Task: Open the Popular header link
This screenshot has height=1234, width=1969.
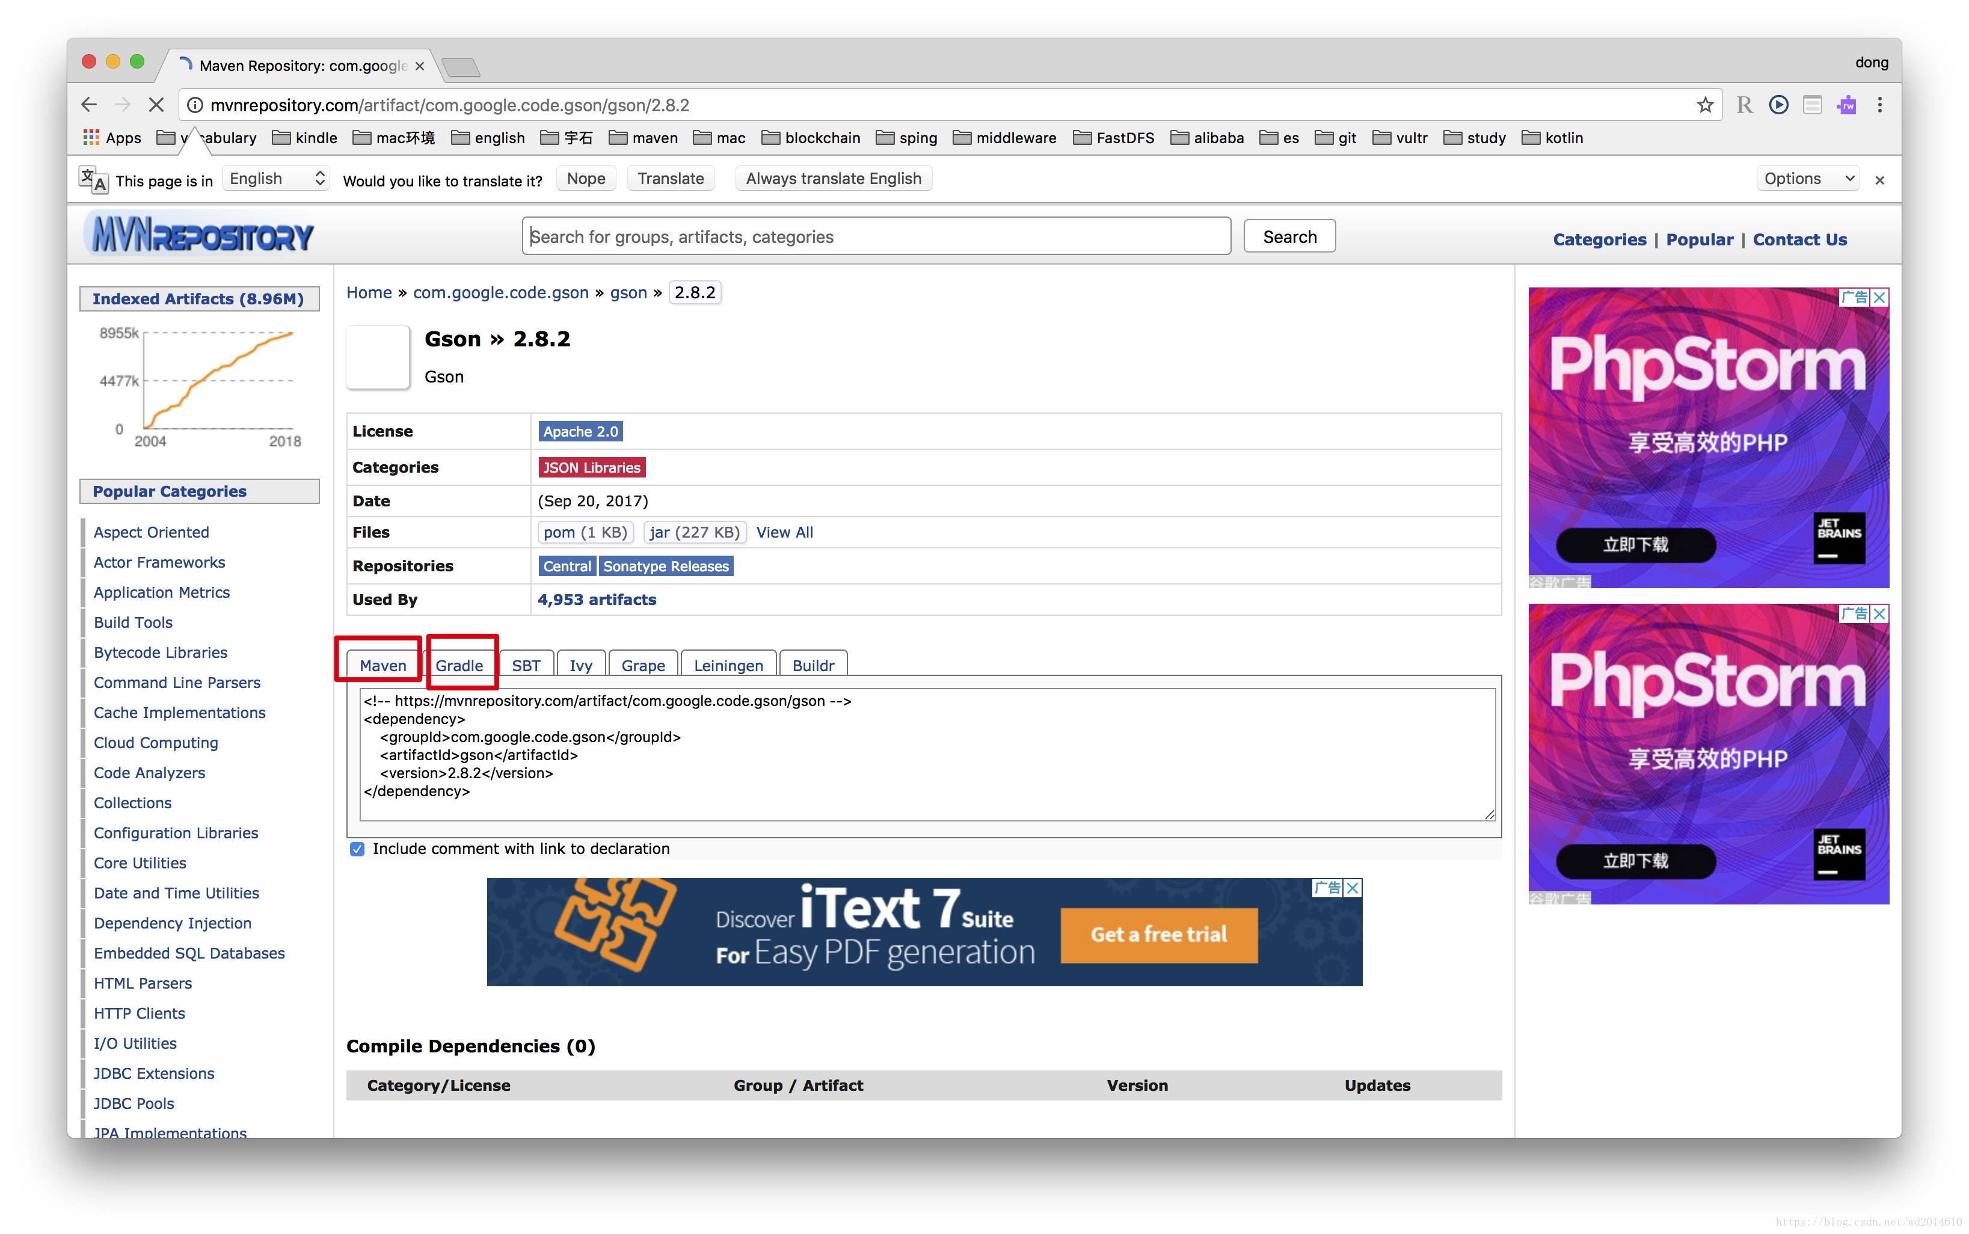Action: tap(1699, 239)
